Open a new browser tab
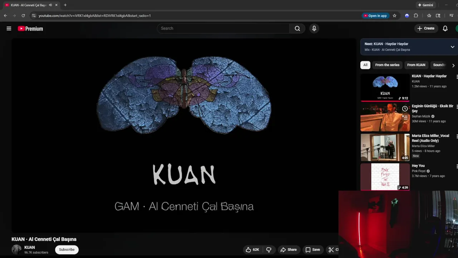 click(x=65, y=5)
